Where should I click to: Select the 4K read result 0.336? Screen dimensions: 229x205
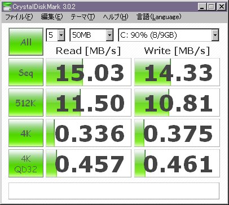(x=89, y=133)
